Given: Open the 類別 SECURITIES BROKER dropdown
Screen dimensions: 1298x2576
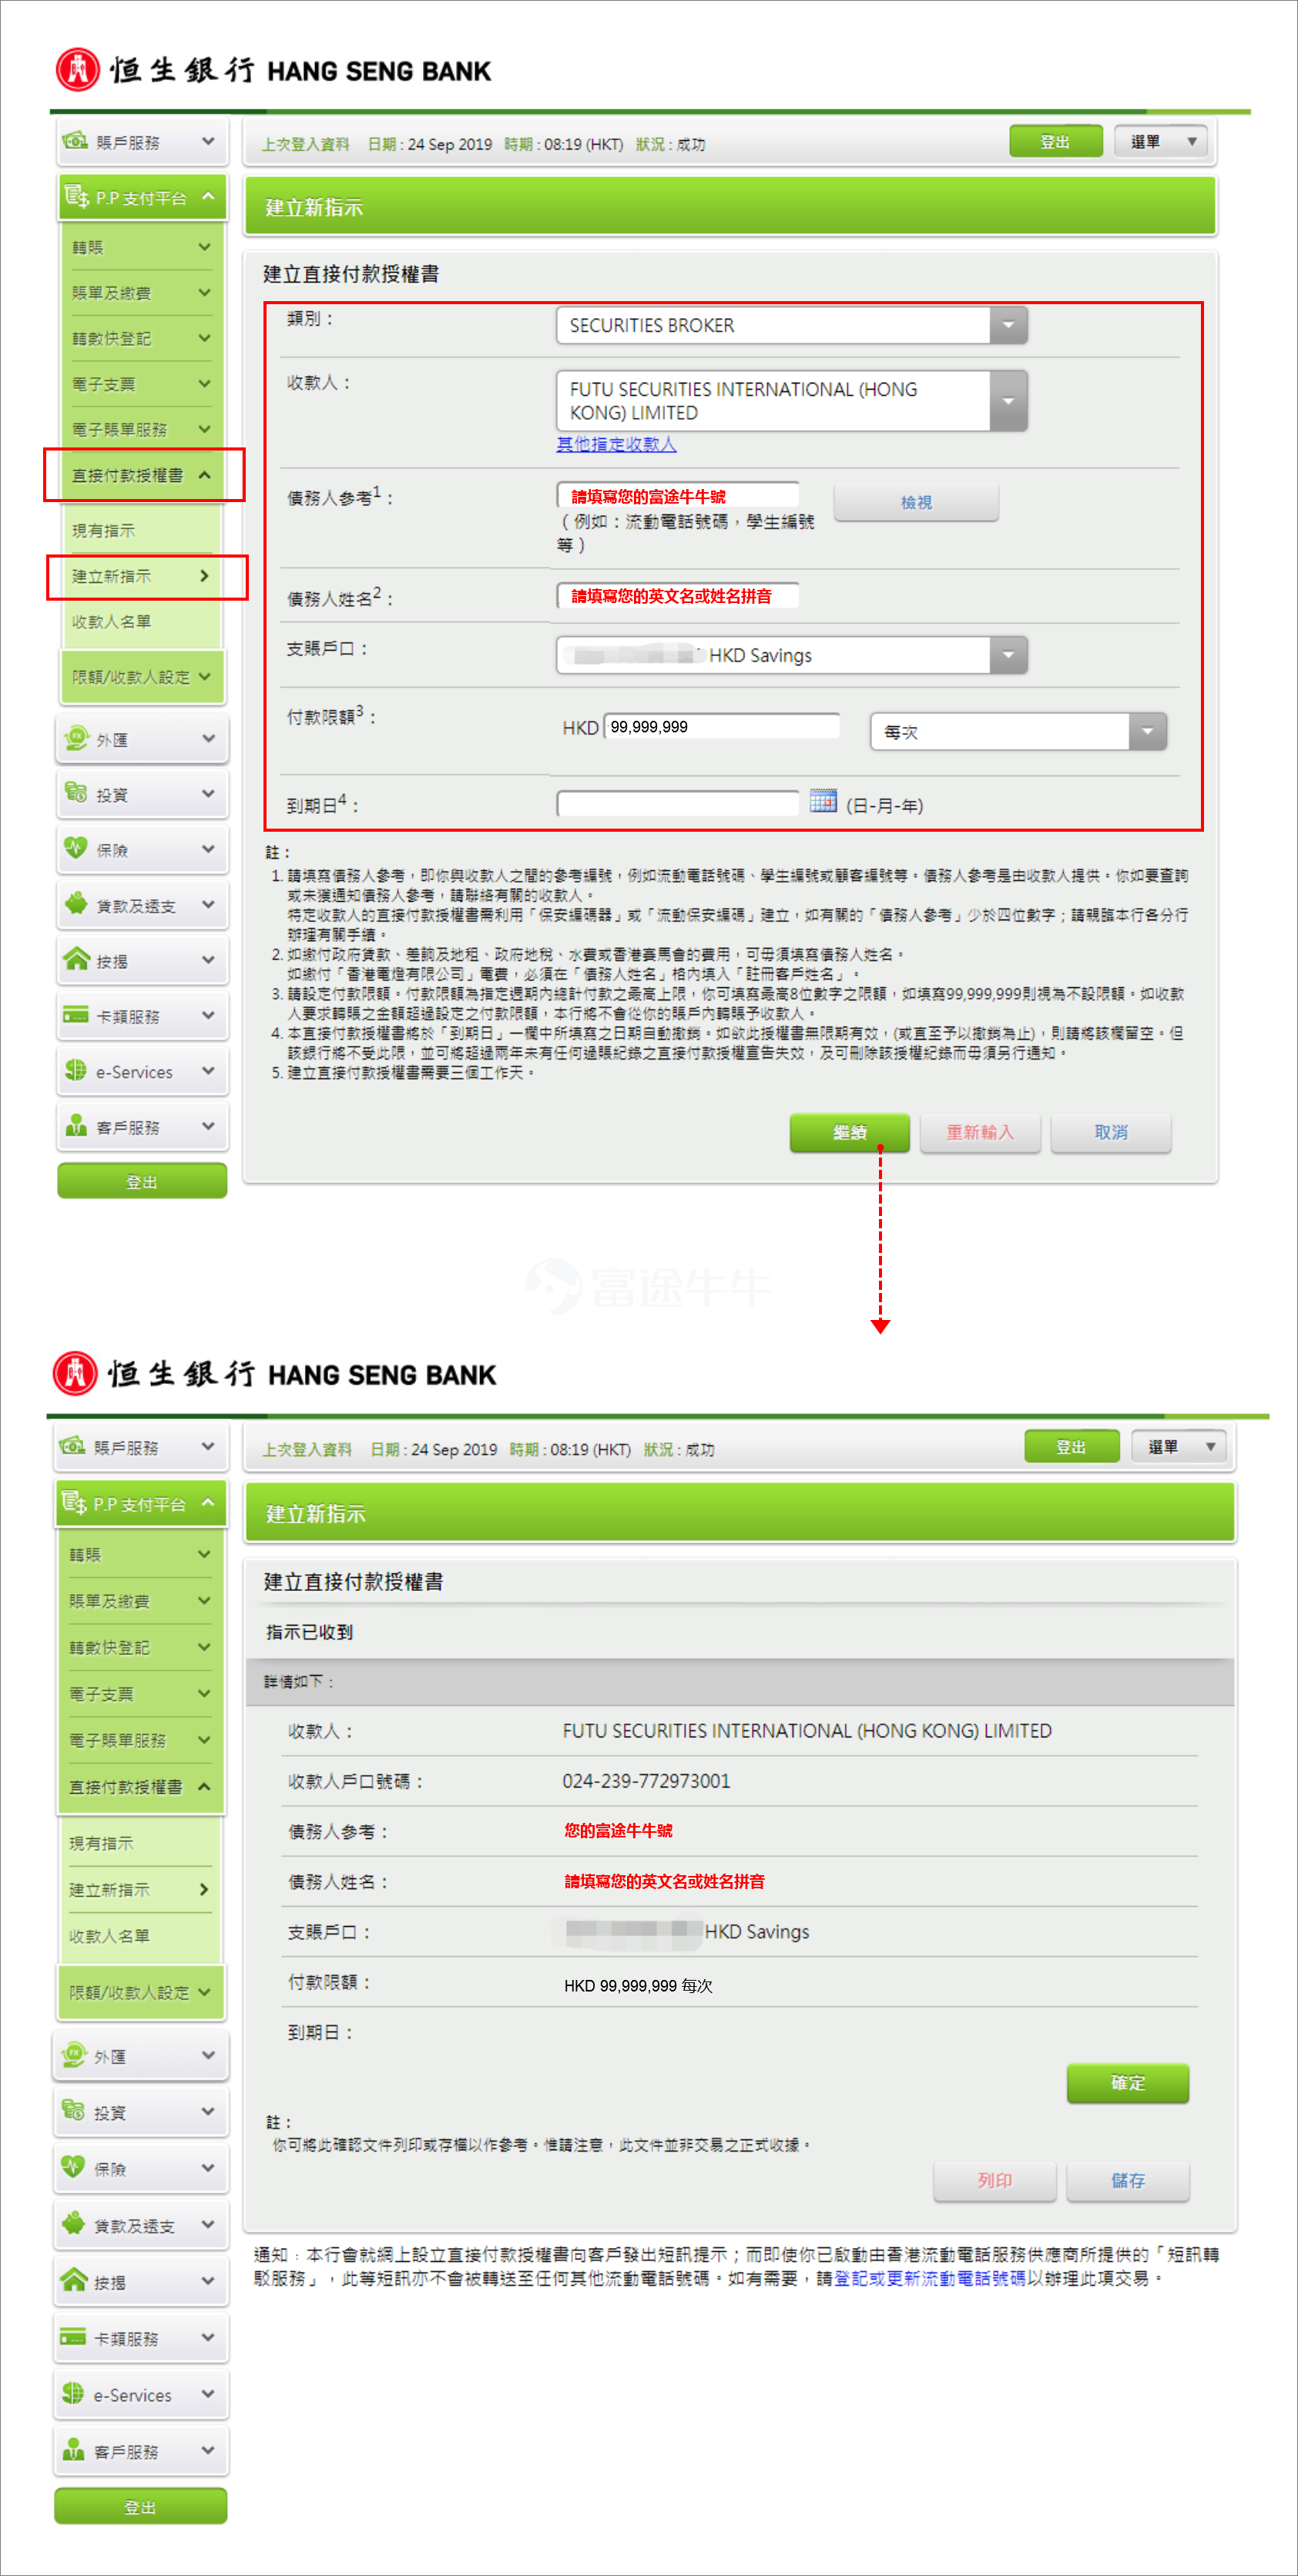Looking at the screenshot, I should (x=791, y=325).
